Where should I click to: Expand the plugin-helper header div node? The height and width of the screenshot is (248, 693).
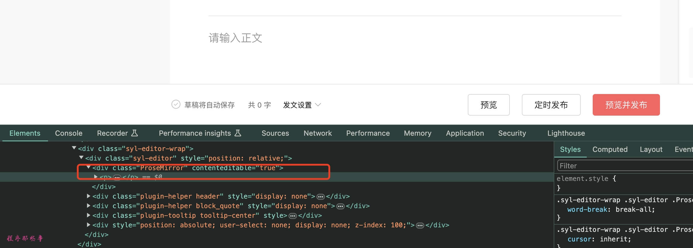88,196
